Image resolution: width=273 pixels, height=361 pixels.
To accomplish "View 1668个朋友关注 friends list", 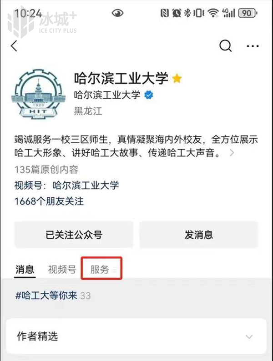I will coord(49,201).
